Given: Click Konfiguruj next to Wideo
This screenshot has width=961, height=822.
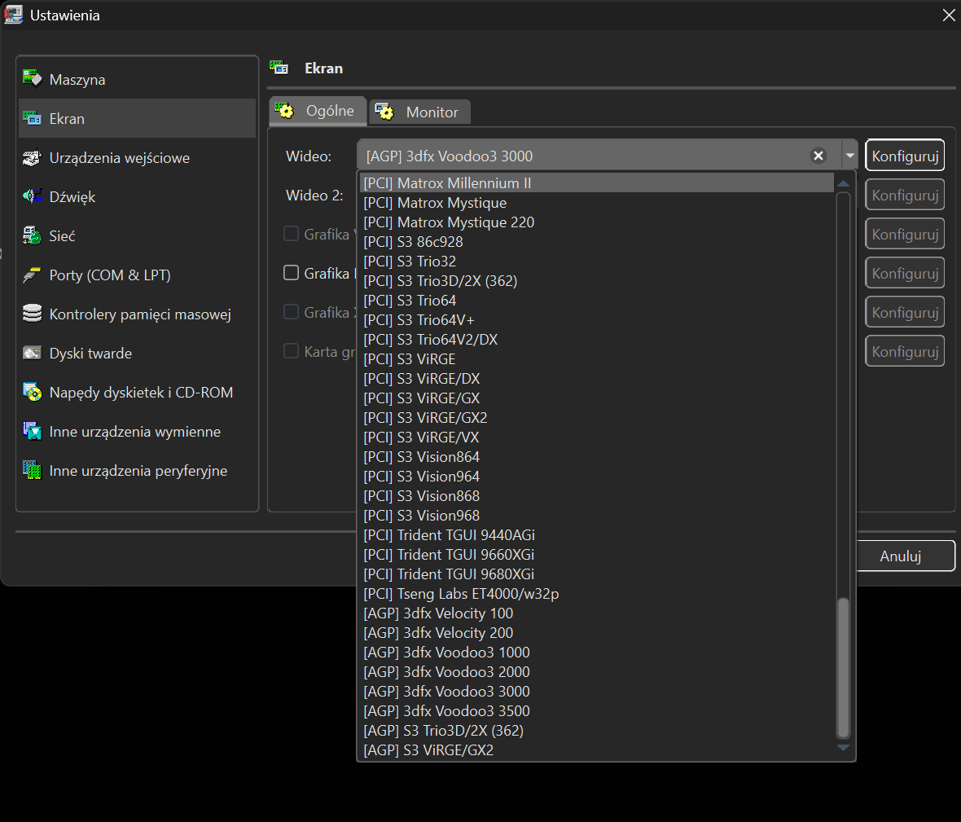Looking at the screenshot, I should tap(905, 156).
